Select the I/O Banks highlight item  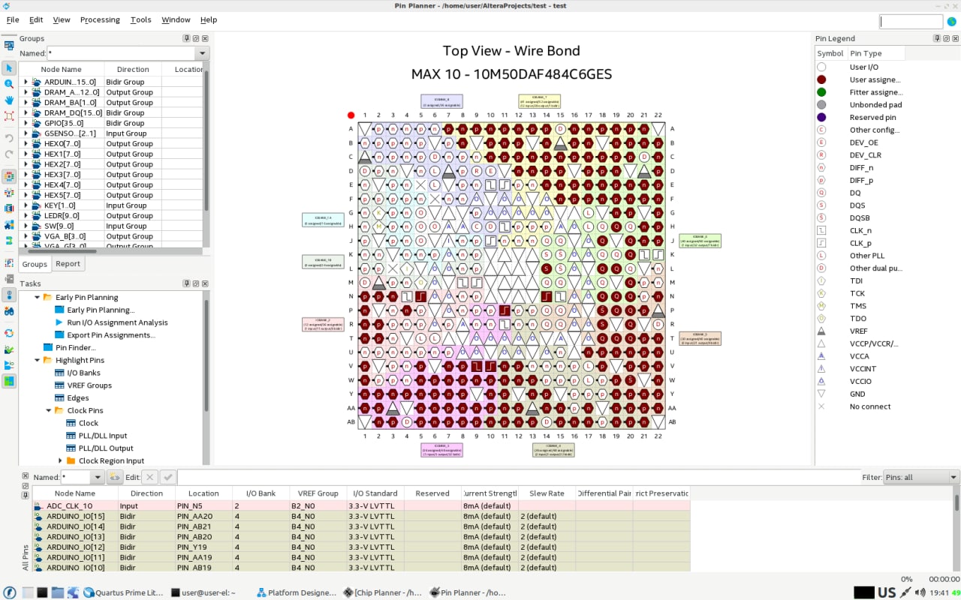pos(83,373)
